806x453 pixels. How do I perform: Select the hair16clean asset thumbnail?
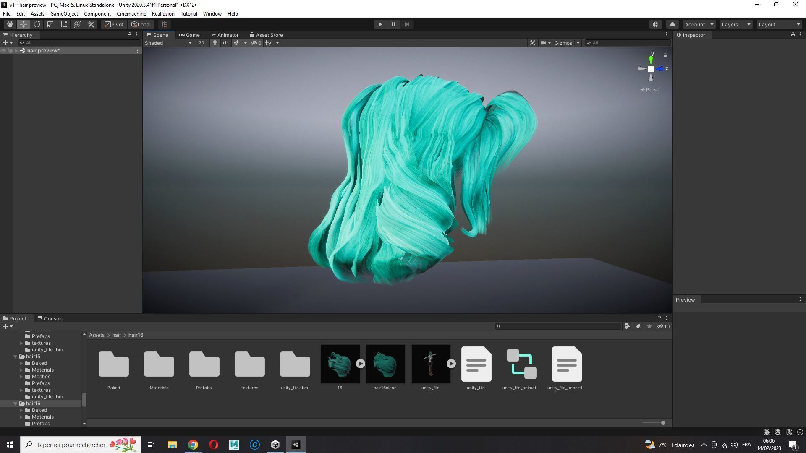[x=385, y=364]
